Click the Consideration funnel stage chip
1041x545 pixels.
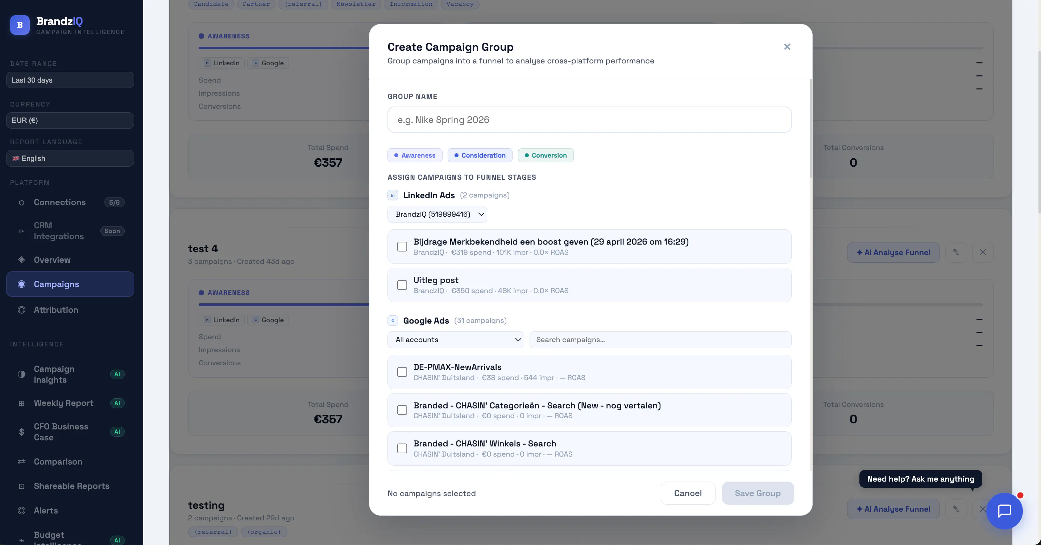click(480, 155)
